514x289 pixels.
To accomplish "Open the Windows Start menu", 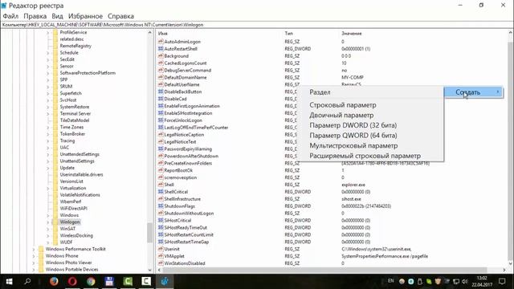I will [x=9, y=281].
